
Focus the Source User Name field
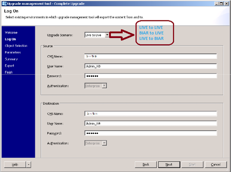pyautogui.click(x=150, y=66)
